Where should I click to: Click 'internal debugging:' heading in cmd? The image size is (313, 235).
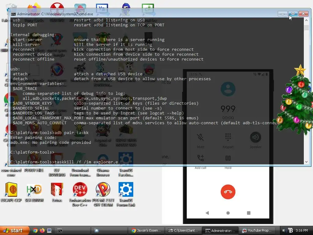point(34,35)
